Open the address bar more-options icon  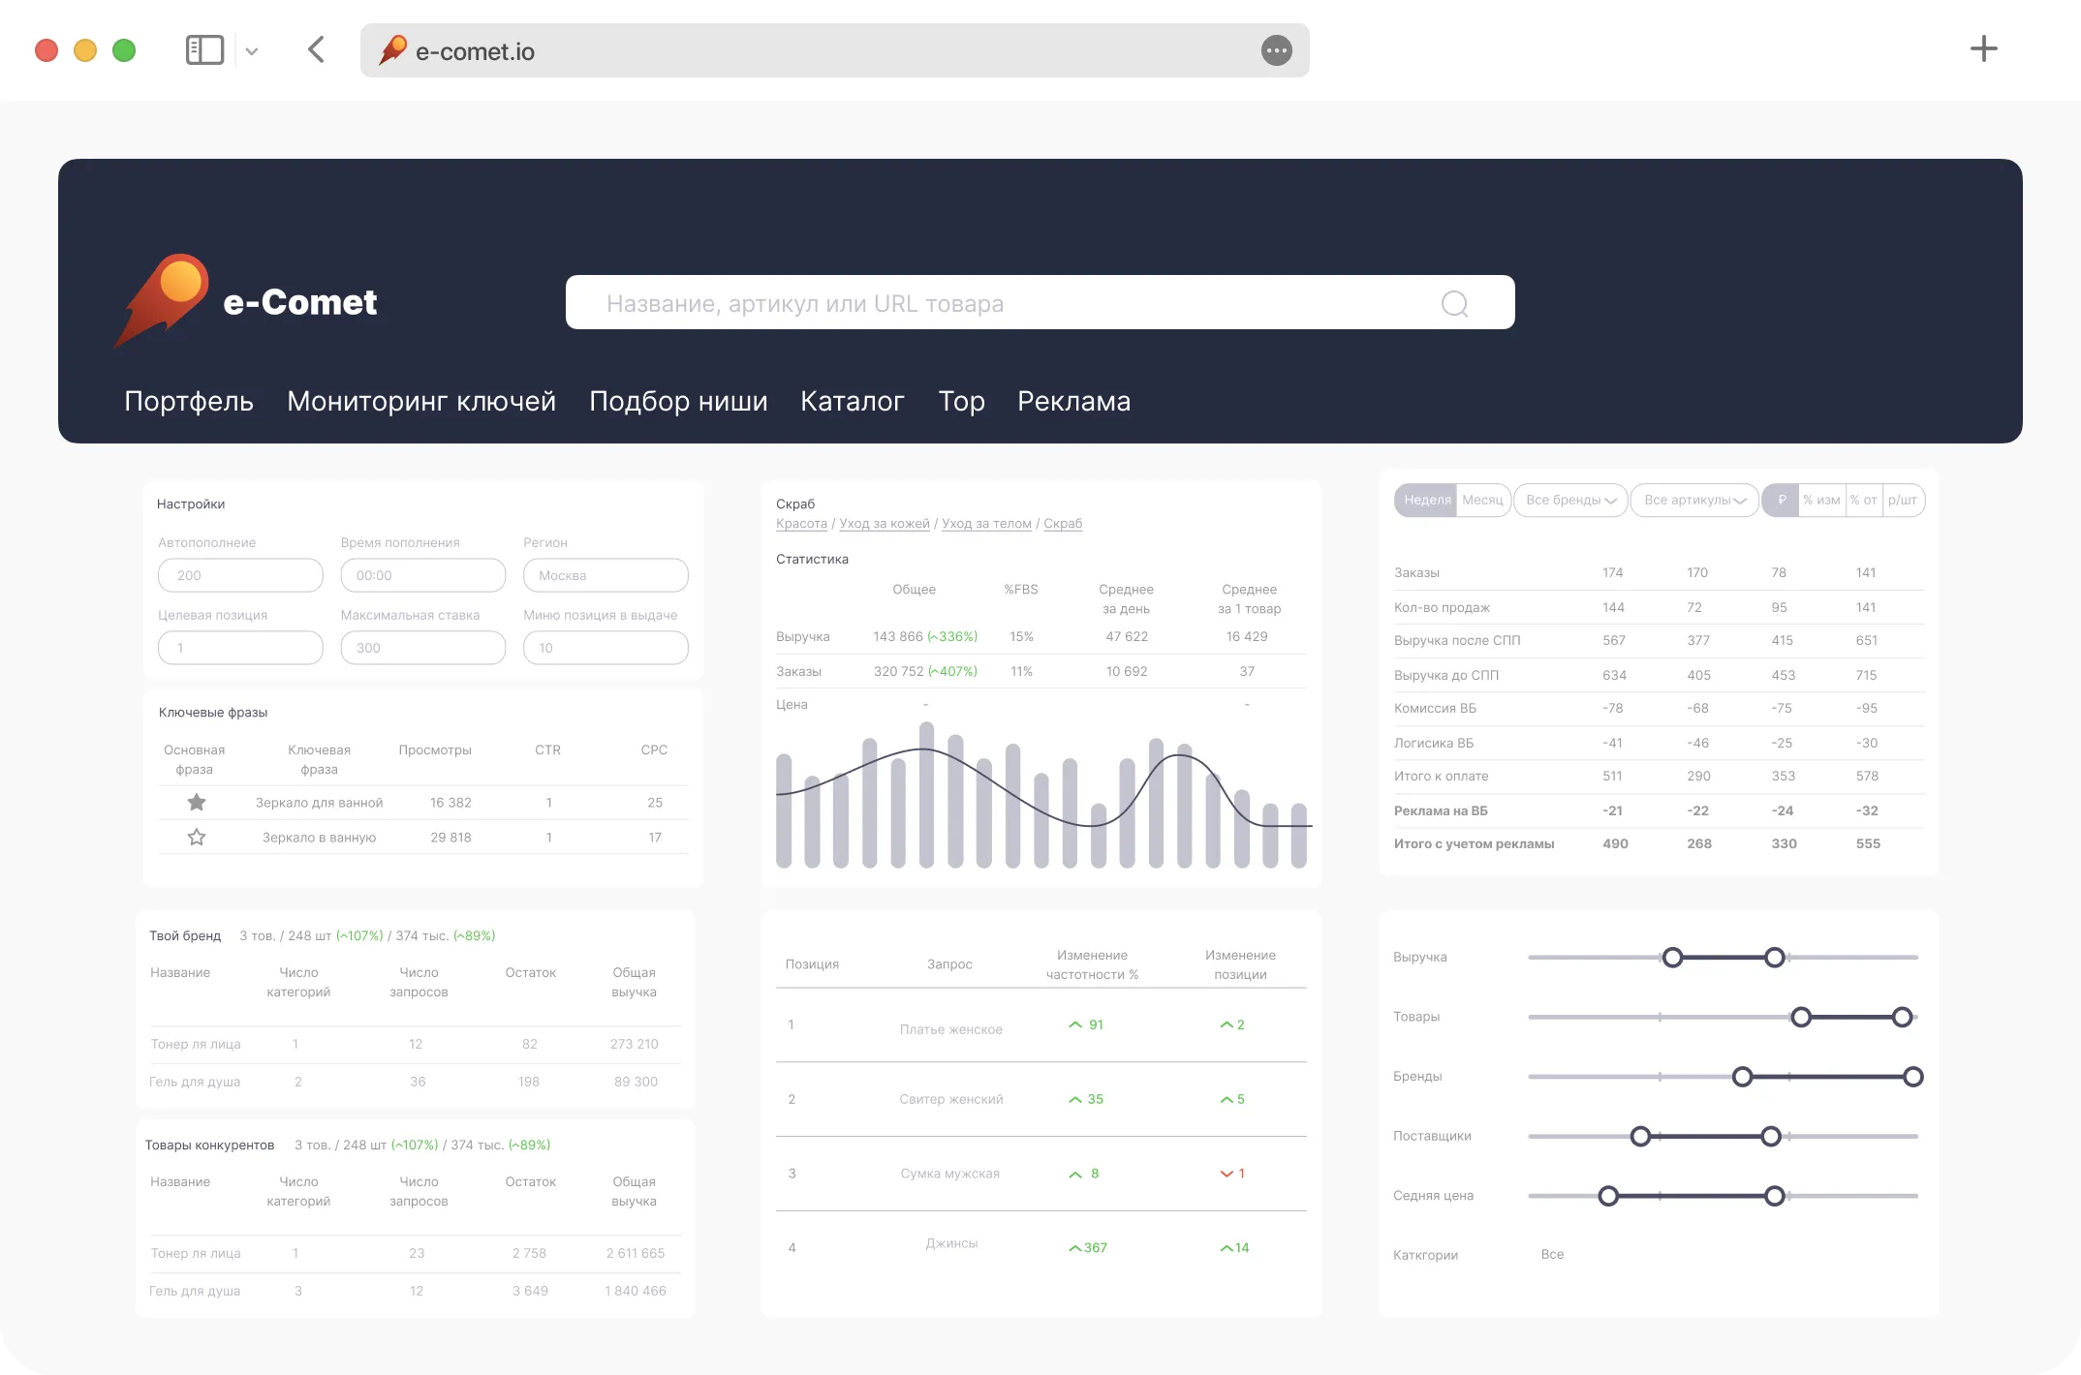[x=1276, y=50]
